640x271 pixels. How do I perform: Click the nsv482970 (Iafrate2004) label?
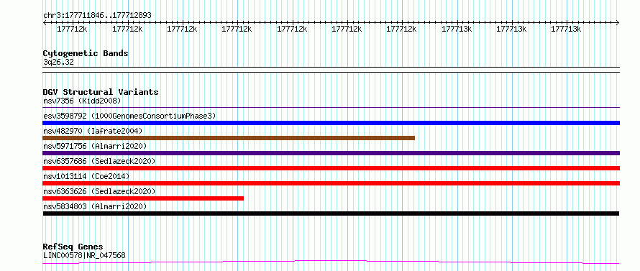[x=93, y=131]
